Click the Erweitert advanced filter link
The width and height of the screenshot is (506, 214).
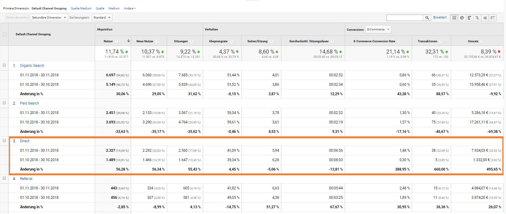(x=440, y=18)
